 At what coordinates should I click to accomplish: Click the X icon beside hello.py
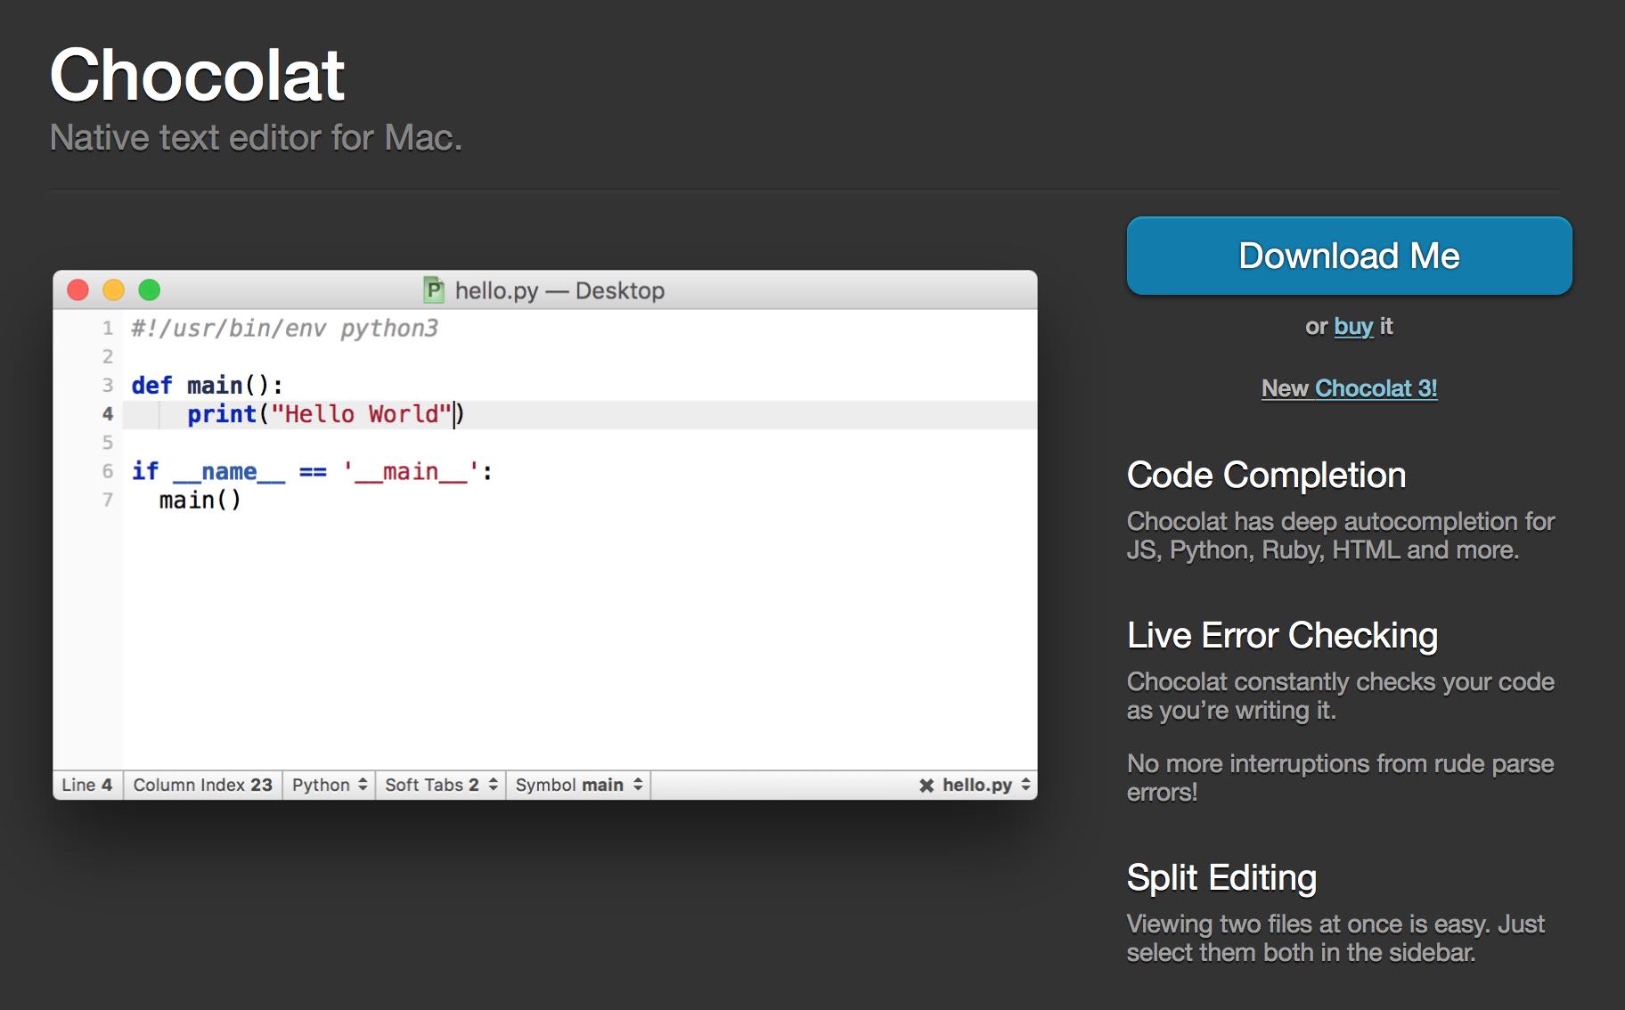click(x=927, y=786)
